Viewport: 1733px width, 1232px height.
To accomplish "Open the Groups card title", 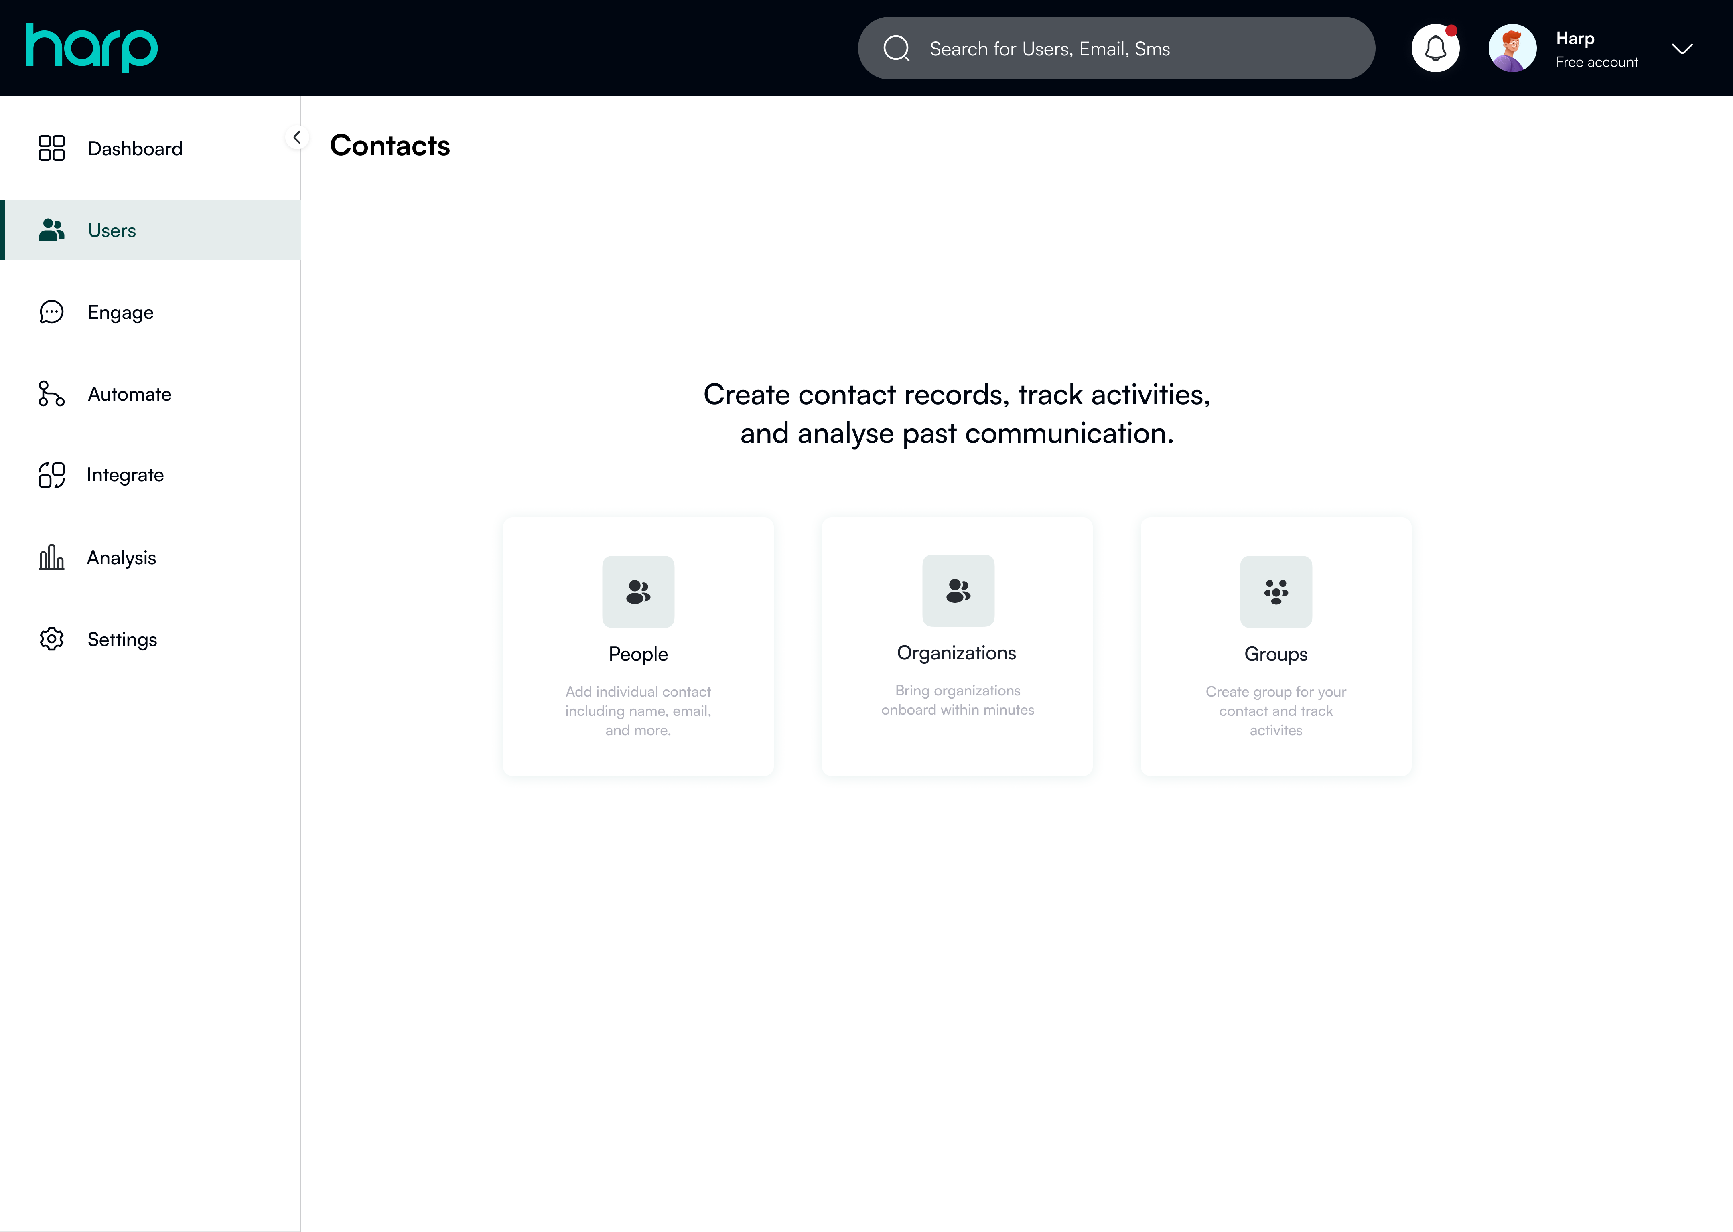I will pyautogui.click(x=1276, y=654).
